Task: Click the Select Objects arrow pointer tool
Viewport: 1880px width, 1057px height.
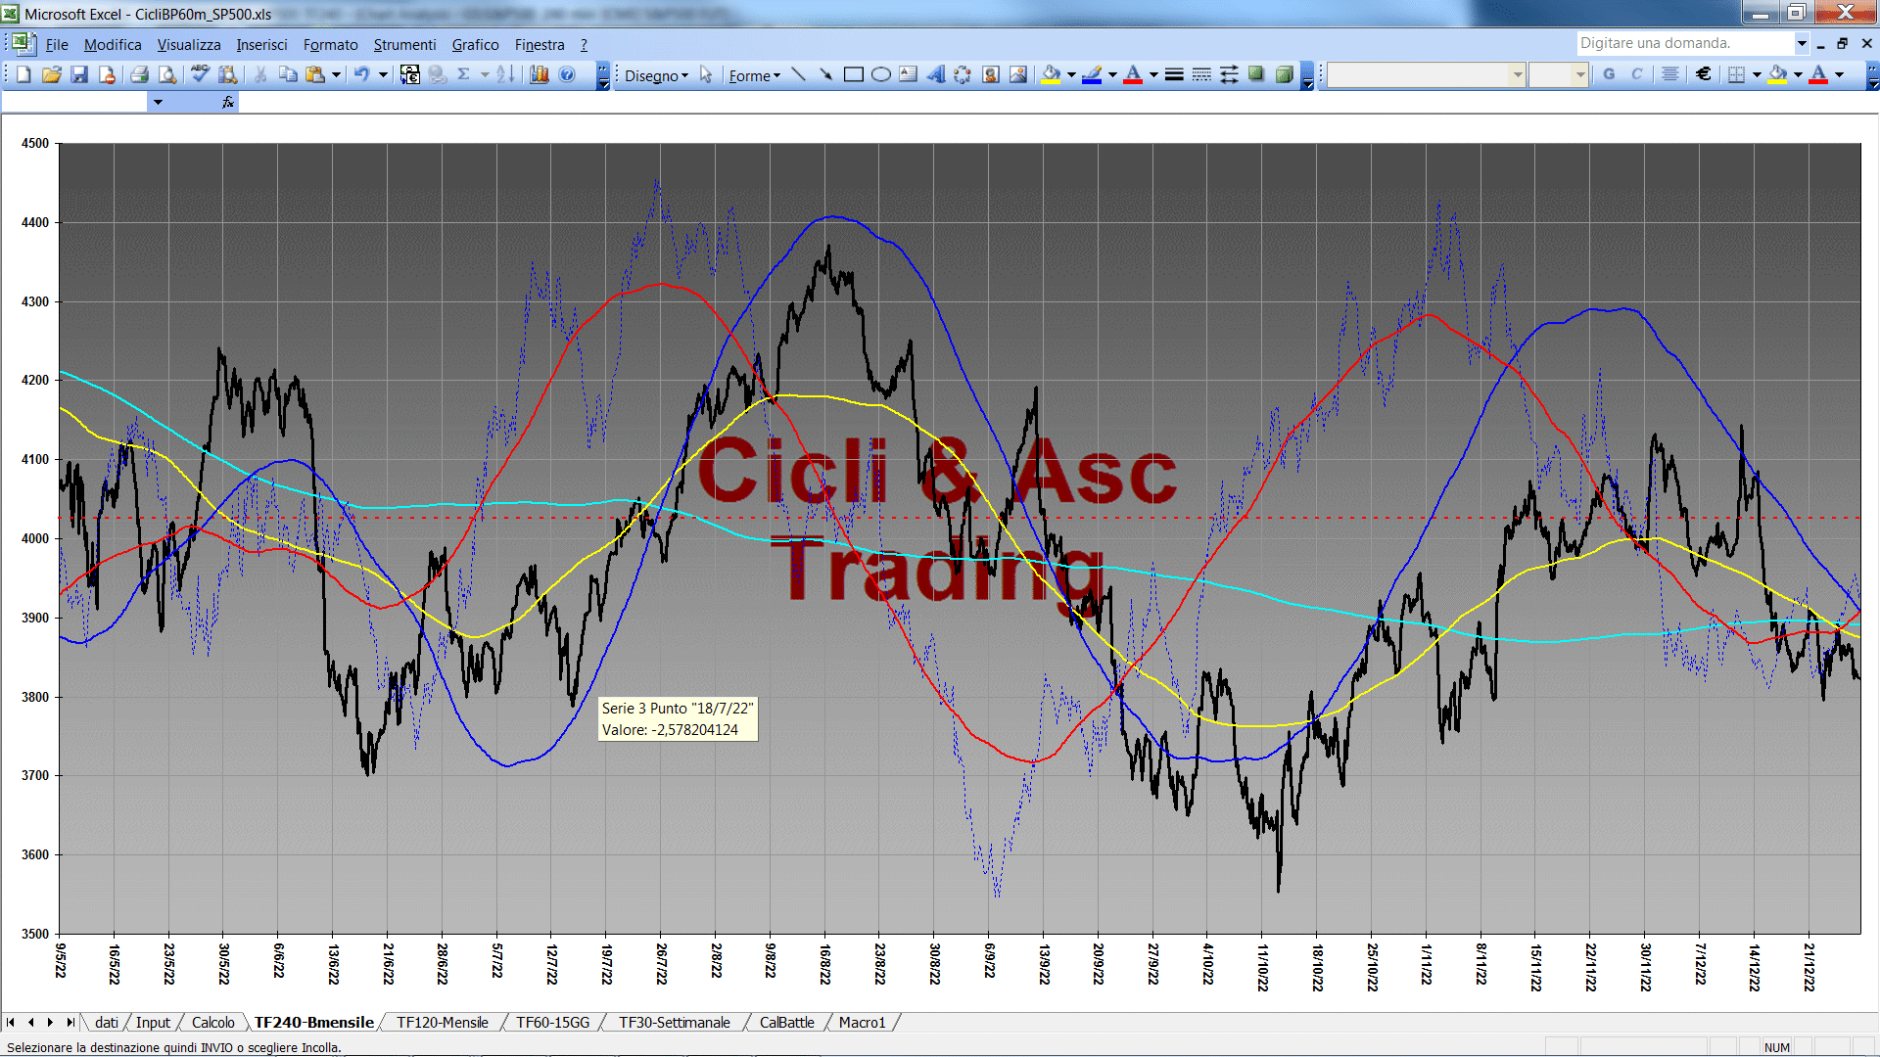Action: (x=706, y=74)
